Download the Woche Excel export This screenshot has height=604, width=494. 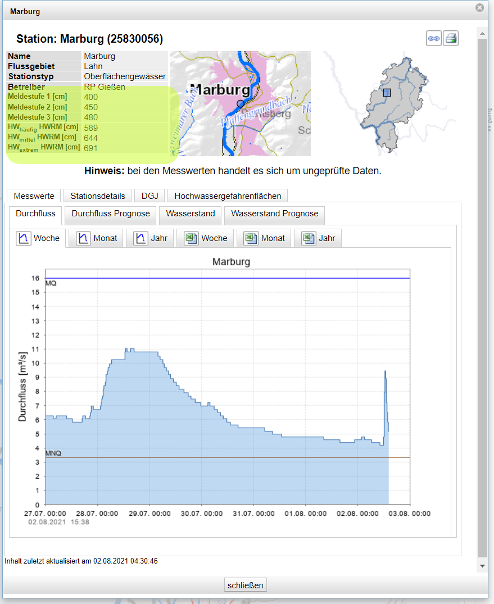point(206,238)
